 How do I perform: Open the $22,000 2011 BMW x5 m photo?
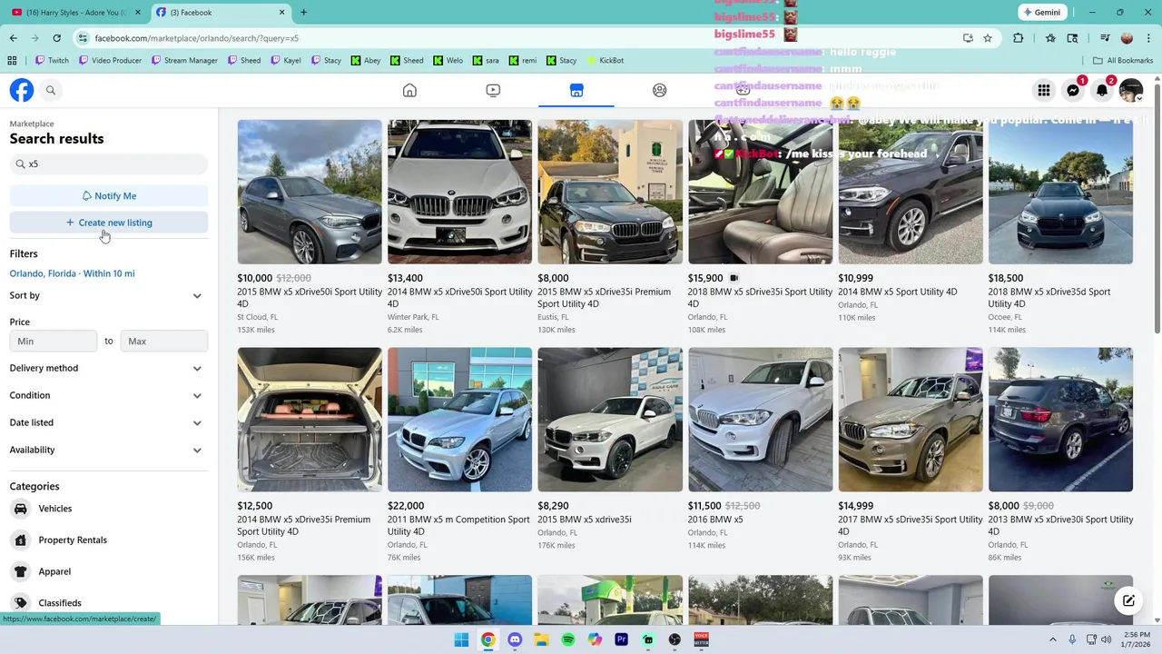click(x=459, y=420)
